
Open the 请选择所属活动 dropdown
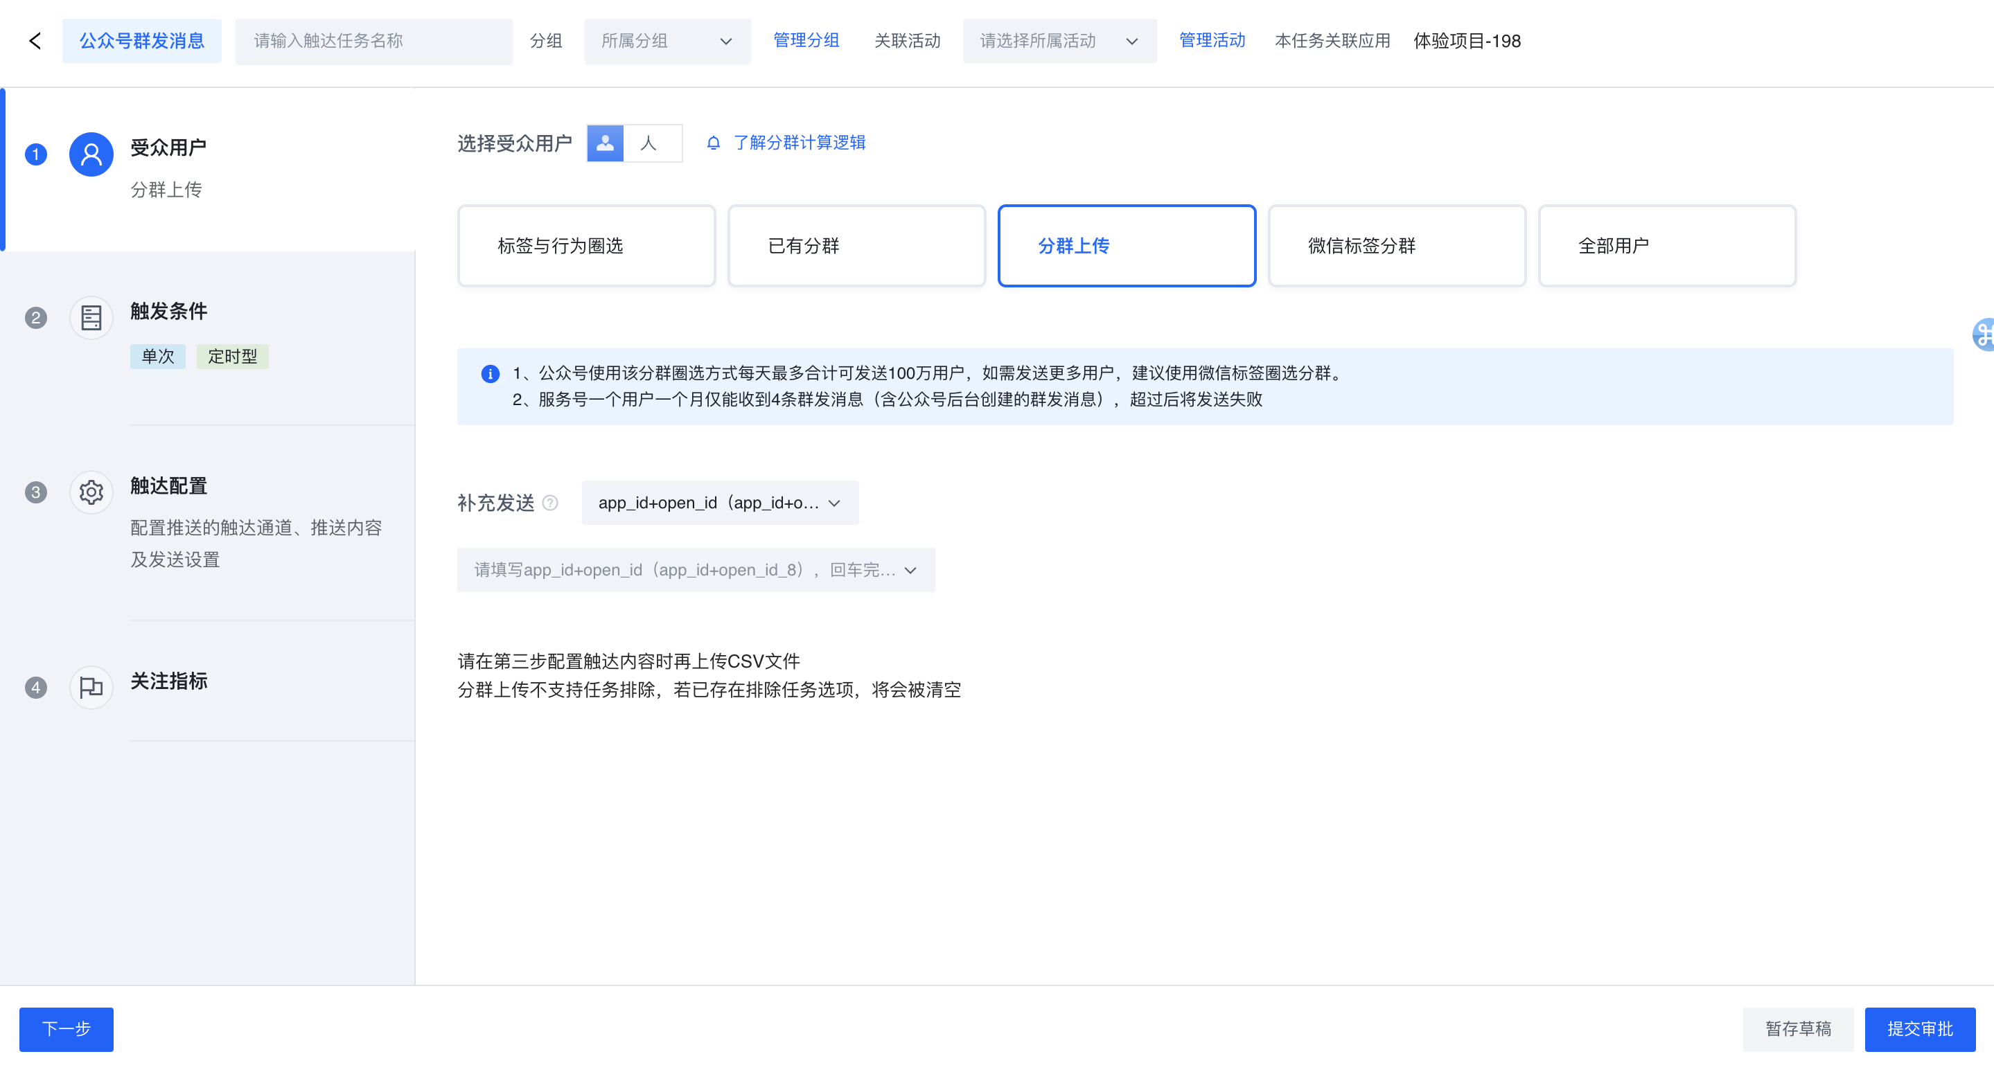tap(1058, 41)
